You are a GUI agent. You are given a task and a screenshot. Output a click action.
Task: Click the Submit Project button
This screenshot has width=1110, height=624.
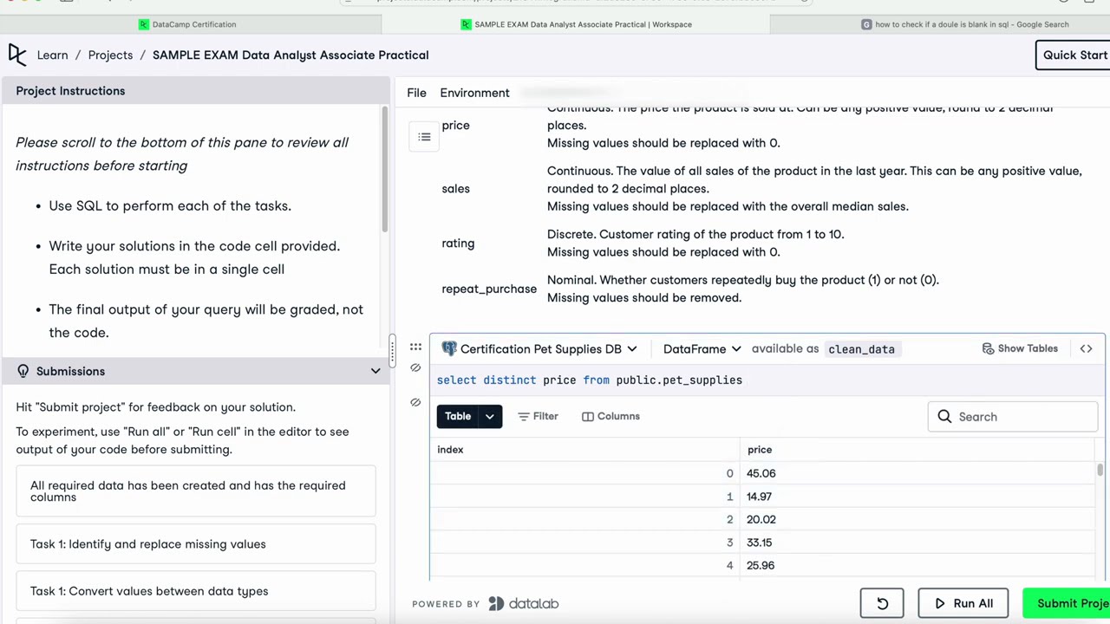(x=1067, y=603)
